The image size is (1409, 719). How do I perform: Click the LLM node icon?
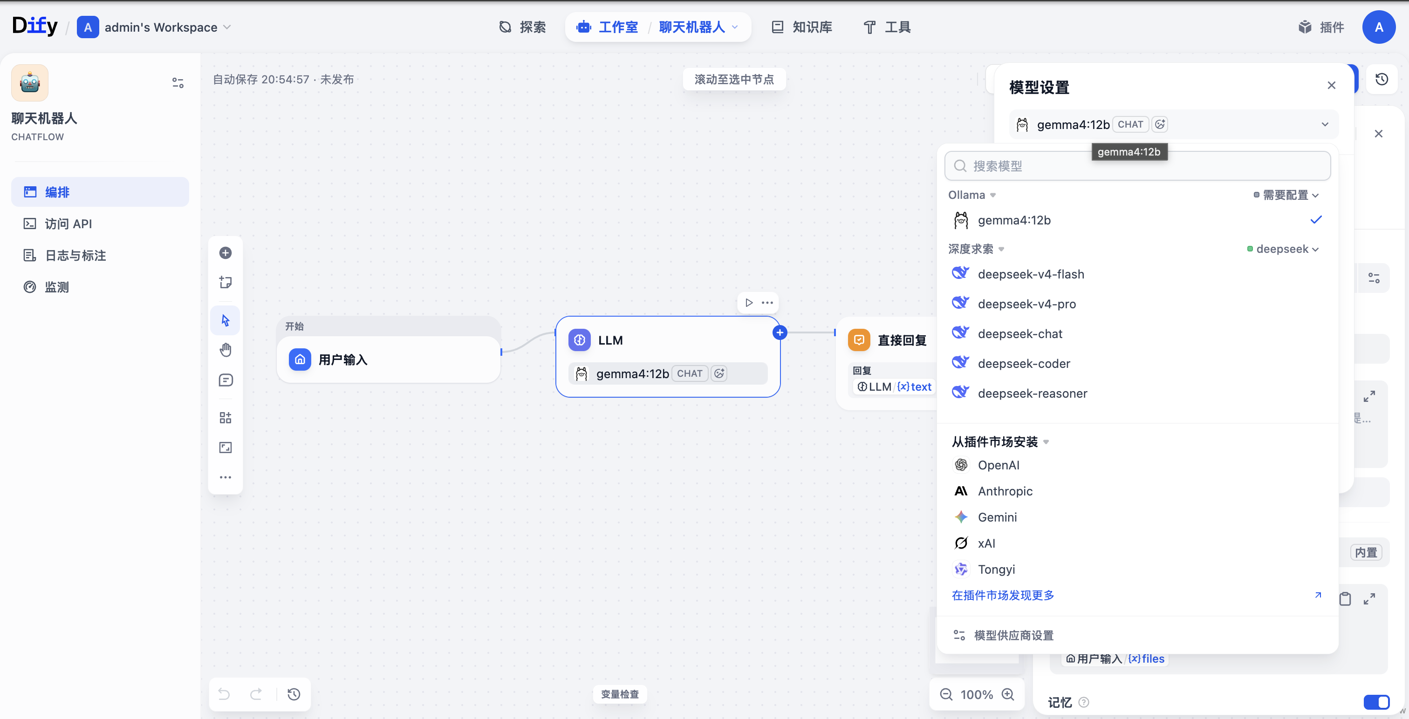[x=579, y=340]
